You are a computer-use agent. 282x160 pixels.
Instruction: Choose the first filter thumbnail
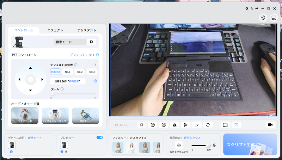coord(118,147)
